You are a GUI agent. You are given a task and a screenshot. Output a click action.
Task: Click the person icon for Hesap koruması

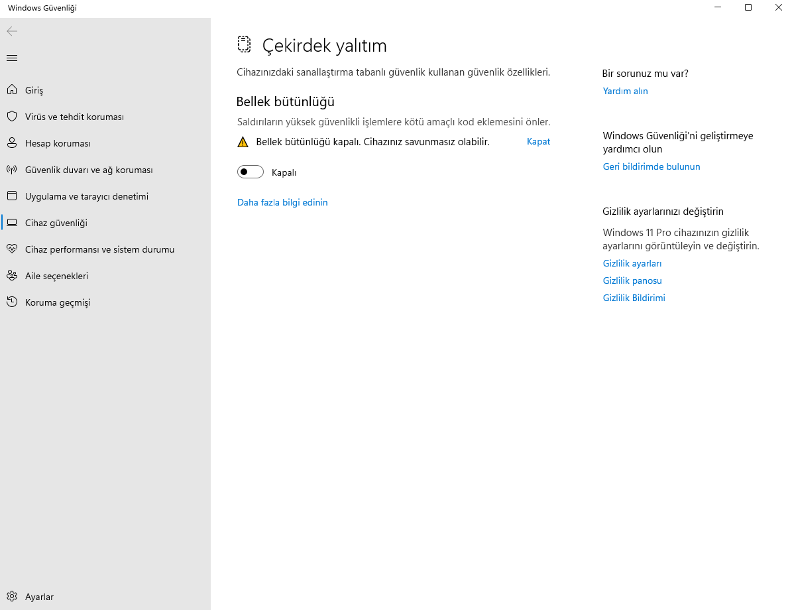pos(12,143)
